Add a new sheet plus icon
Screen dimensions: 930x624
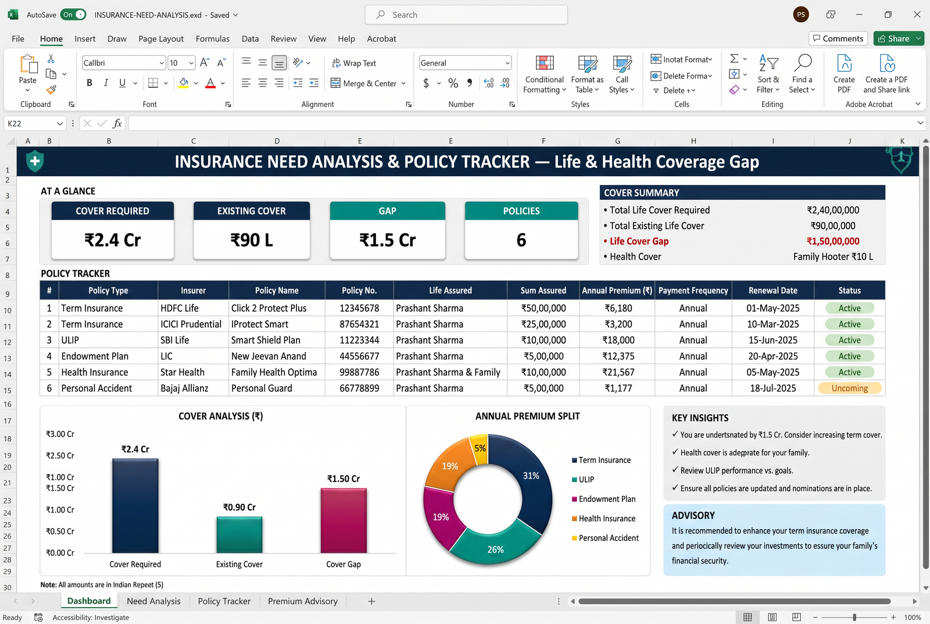point(371,601)
